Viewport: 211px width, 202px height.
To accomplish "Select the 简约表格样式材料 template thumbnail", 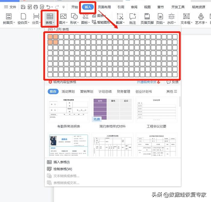I will [x=112, y=110].
